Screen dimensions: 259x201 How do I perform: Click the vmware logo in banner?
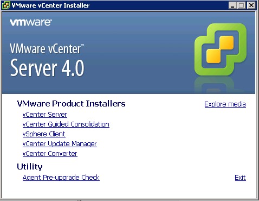point(31,22)
